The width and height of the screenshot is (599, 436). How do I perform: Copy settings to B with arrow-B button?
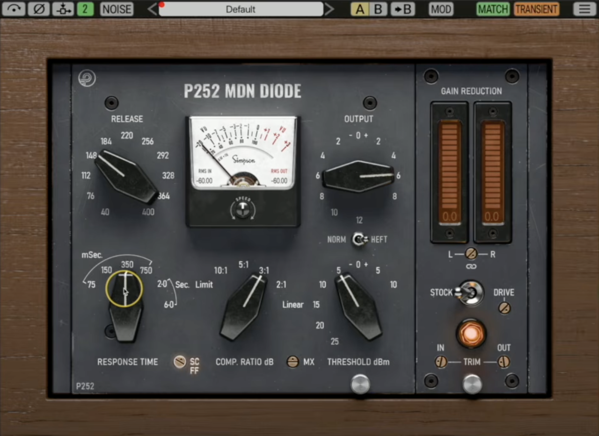click(403, 9)
